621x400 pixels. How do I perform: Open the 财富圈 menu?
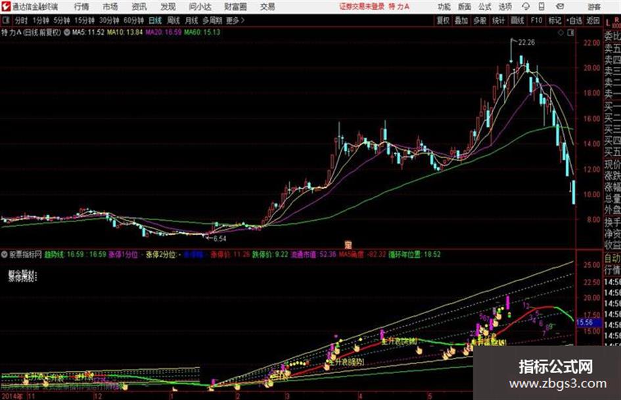pos(235,7)
